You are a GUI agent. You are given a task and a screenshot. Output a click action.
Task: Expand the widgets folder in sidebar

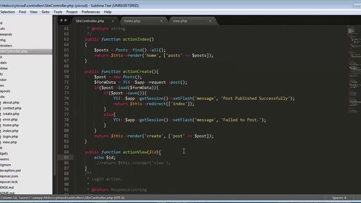[4, 153]
